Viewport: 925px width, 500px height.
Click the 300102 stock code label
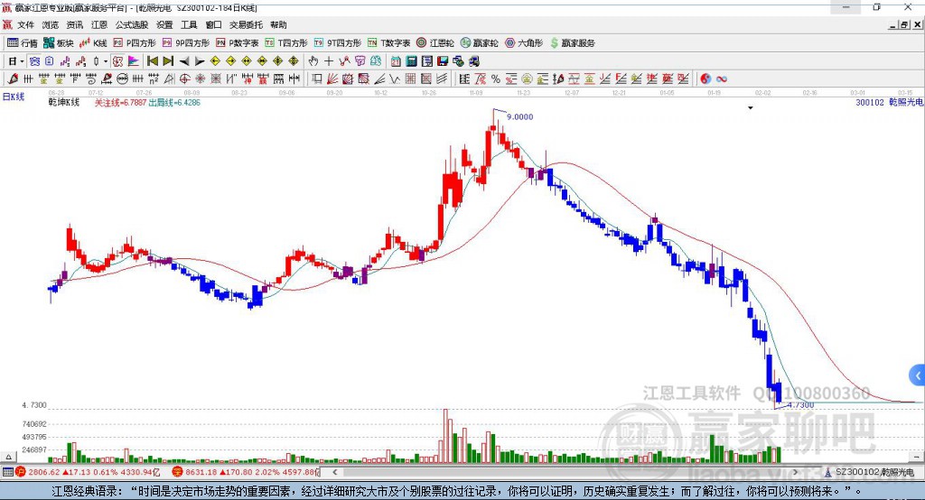pos(870,103)
